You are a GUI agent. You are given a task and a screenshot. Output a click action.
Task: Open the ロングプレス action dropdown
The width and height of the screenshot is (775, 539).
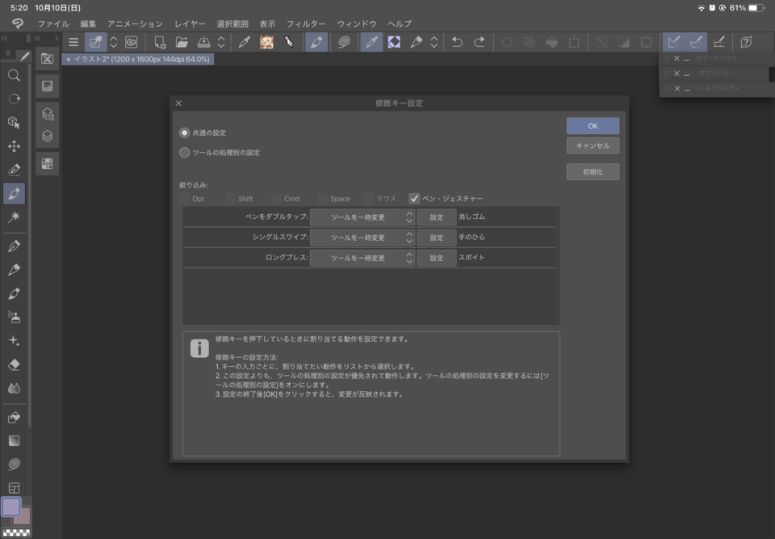coord(362,258)
